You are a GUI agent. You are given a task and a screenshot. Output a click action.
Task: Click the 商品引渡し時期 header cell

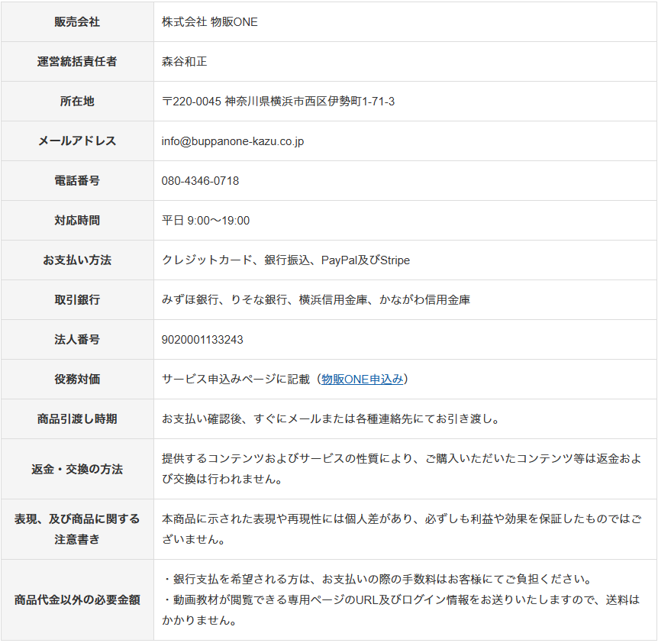pos(77,419)
